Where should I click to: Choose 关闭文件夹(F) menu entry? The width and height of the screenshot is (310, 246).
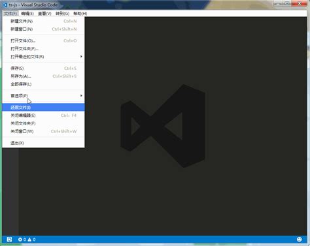click(x=43, y=123)
